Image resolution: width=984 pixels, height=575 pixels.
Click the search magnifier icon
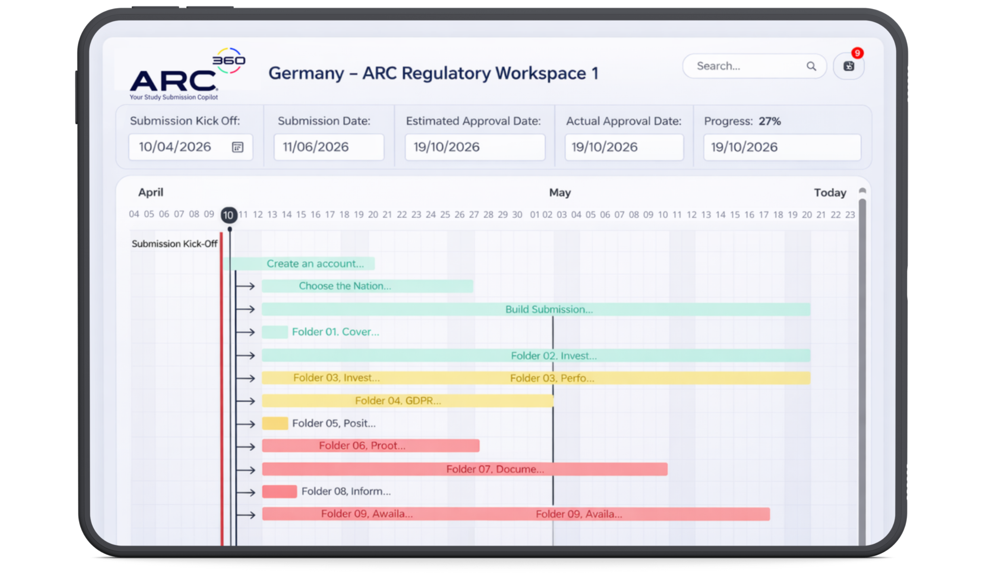[x=811, y=66]
